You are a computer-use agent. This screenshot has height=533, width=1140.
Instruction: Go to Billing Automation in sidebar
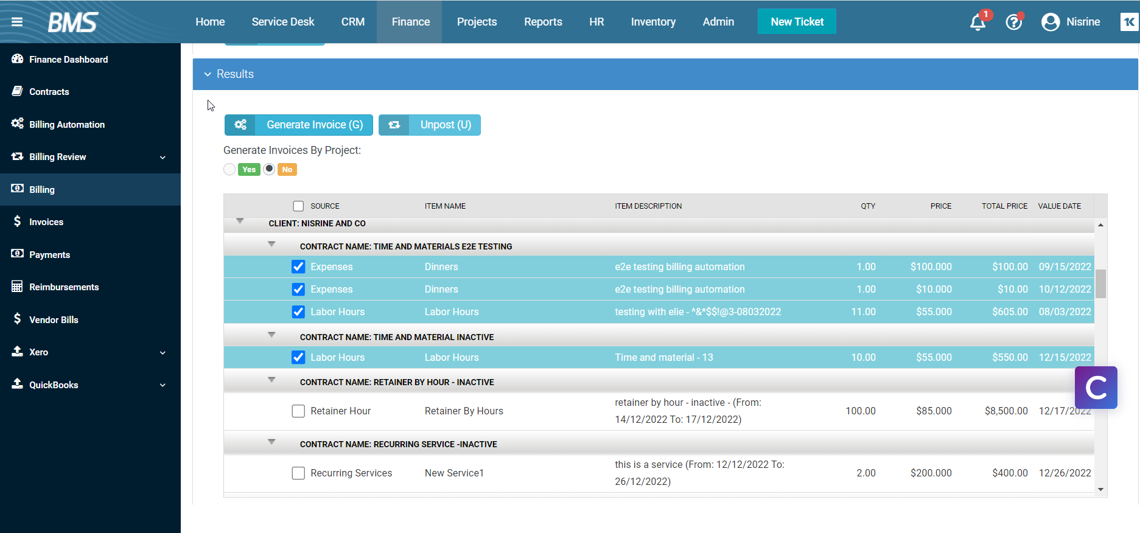click(67, 125)
